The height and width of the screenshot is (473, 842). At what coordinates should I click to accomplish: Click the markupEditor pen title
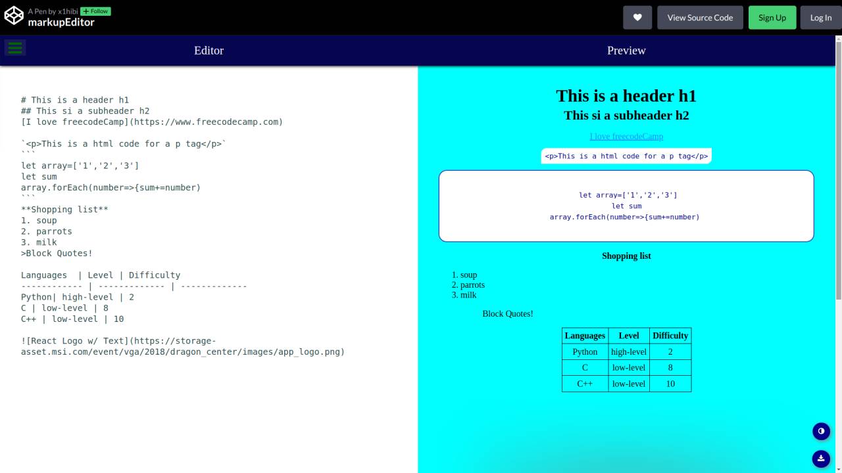(61, 22)
